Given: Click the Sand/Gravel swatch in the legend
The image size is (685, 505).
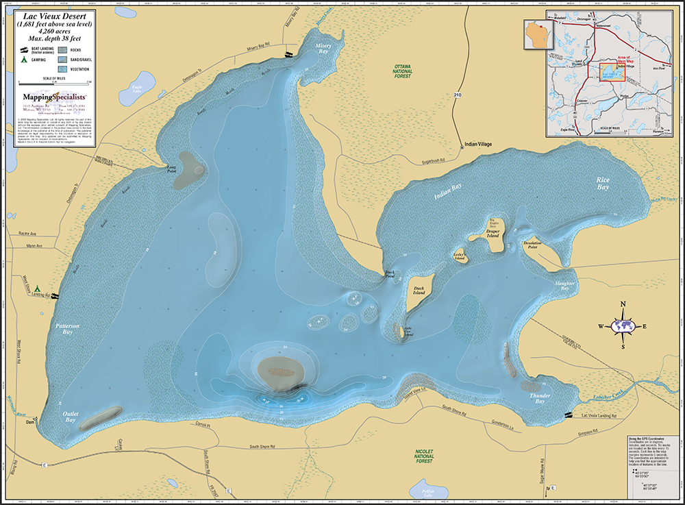Looking at the screenshot, I should click(x=62, y=60).
